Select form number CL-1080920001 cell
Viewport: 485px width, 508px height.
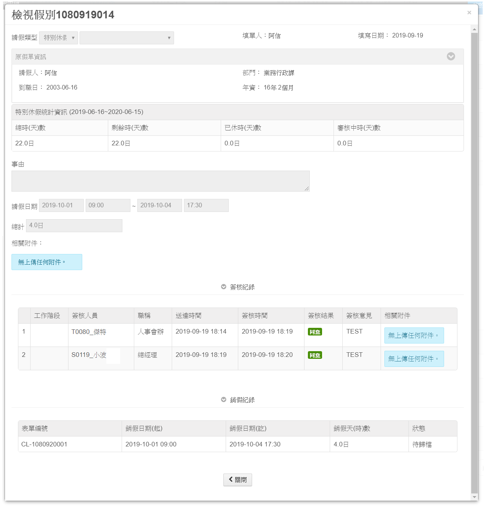click(x=44, y=444)
